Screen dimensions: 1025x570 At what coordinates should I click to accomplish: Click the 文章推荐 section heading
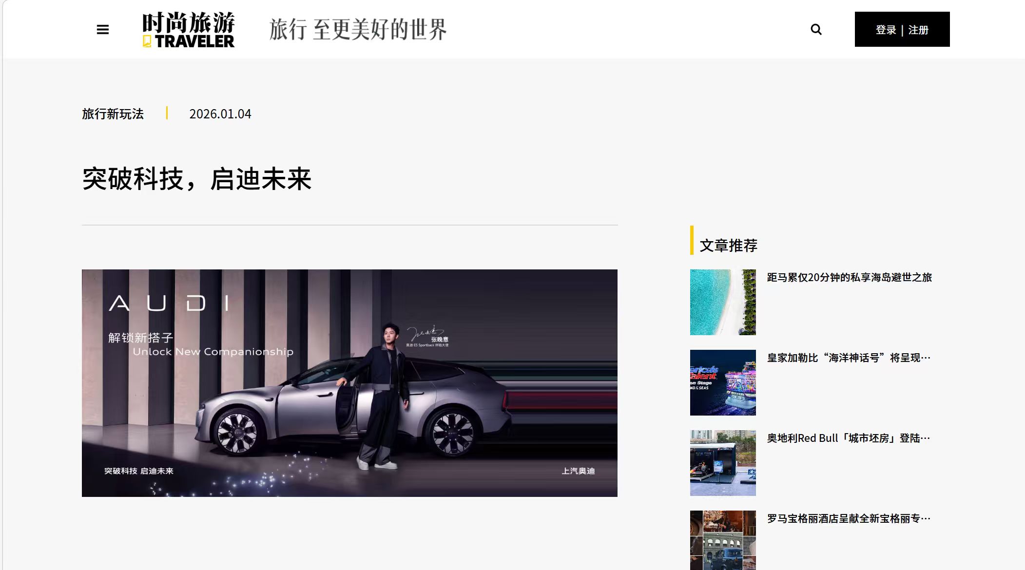coord(728,246)
